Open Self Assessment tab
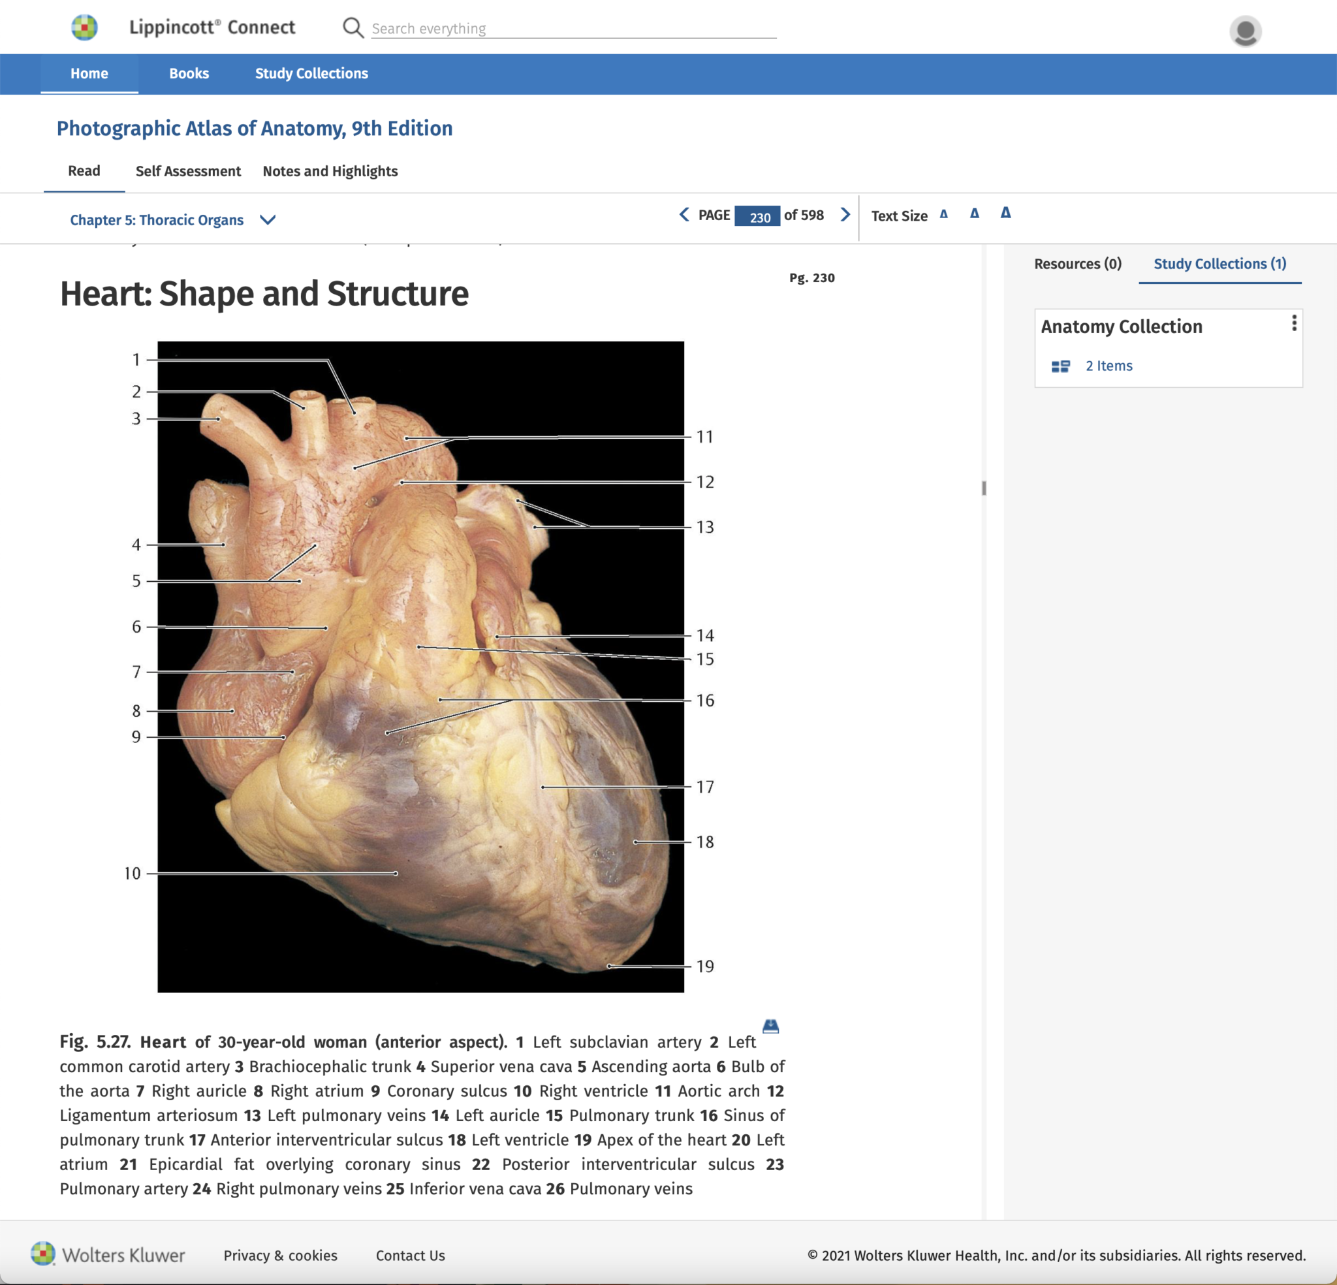1337x1285 pixels. [187, 171]
